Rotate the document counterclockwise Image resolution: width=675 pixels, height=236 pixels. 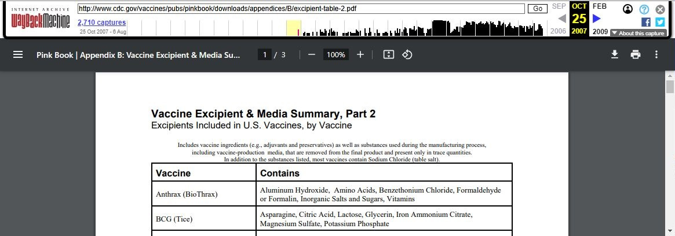point(407,54)
